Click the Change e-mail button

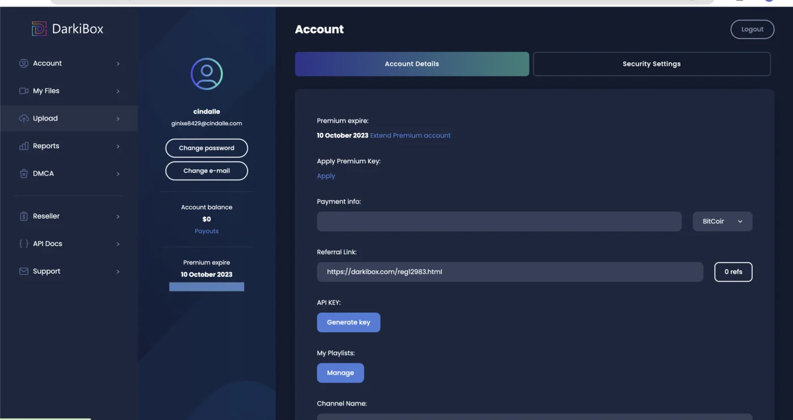click(207, 170)
